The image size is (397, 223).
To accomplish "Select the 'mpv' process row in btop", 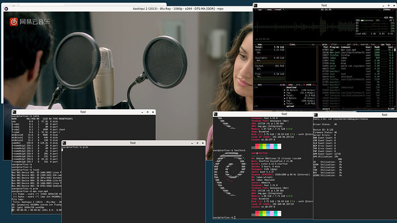I will click(357, 50).
